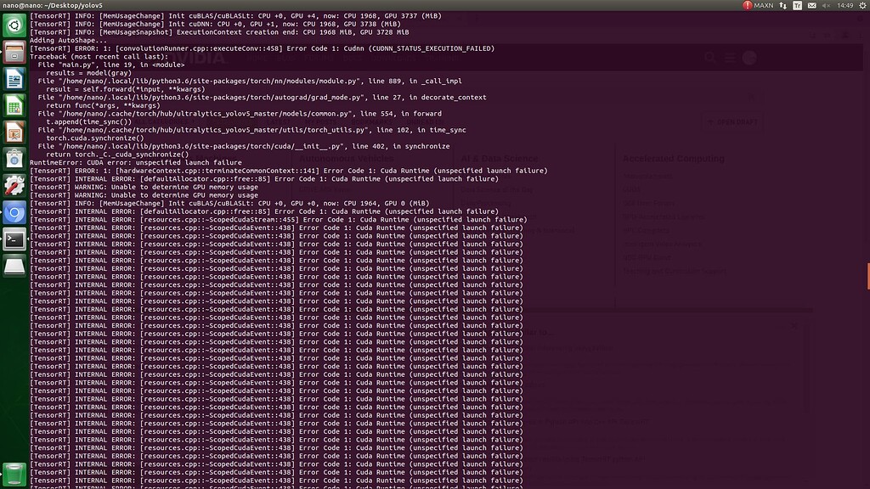Open the clock menu showing 14:49

click(844, 6)
